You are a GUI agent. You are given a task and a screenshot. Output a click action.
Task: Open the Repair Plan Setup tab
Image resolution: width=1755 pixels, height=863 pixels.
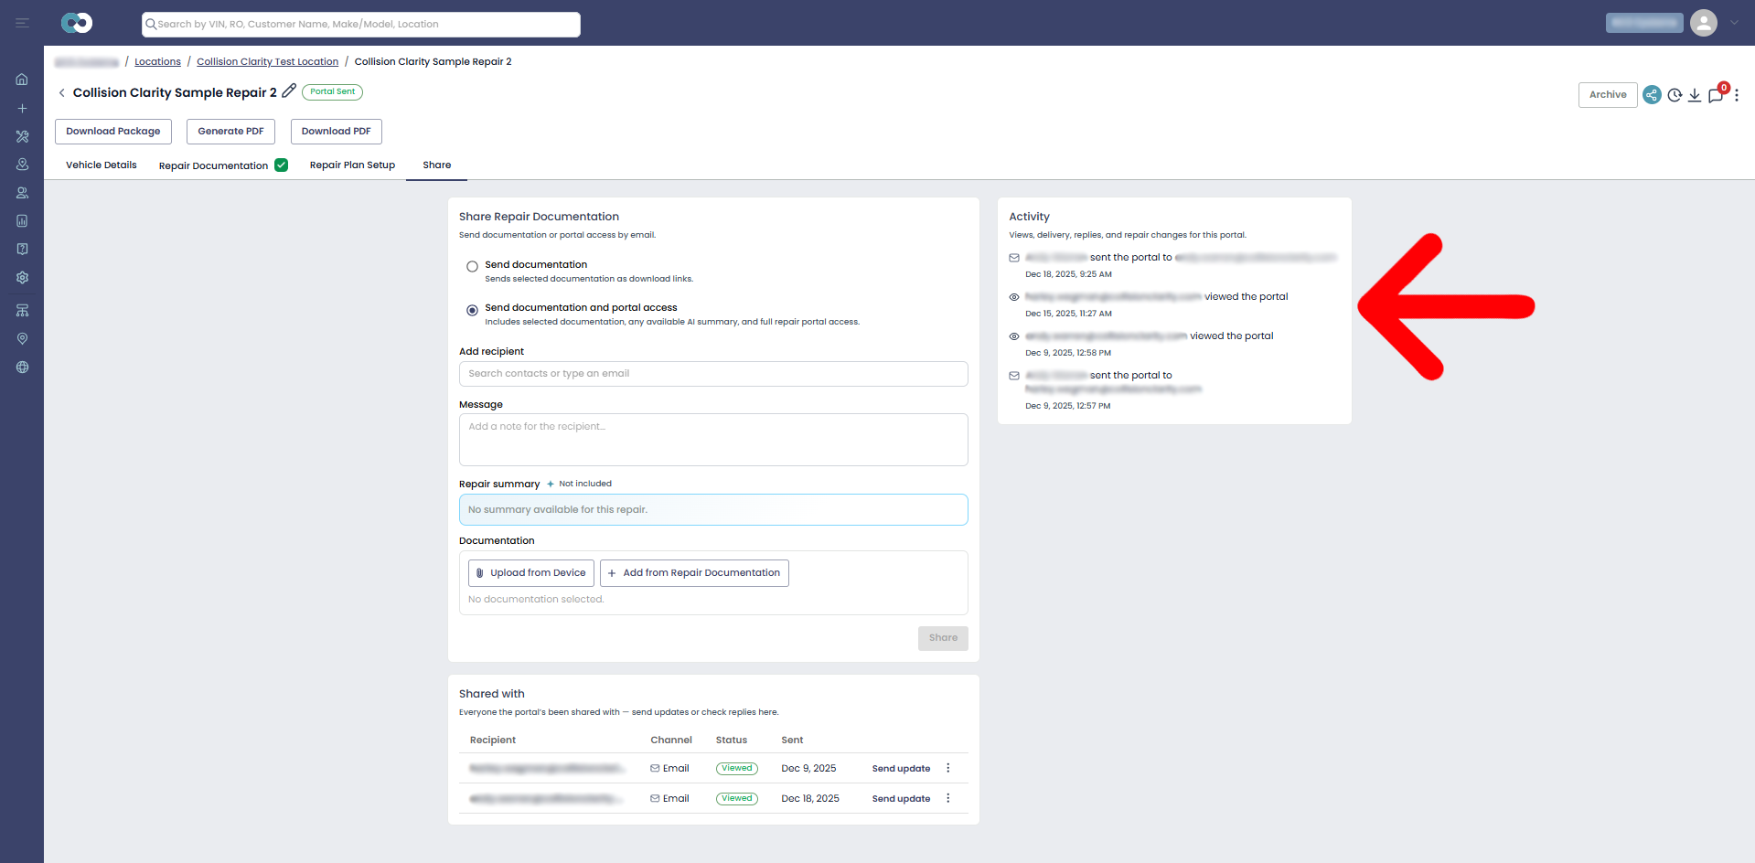(x=352, y=165)
